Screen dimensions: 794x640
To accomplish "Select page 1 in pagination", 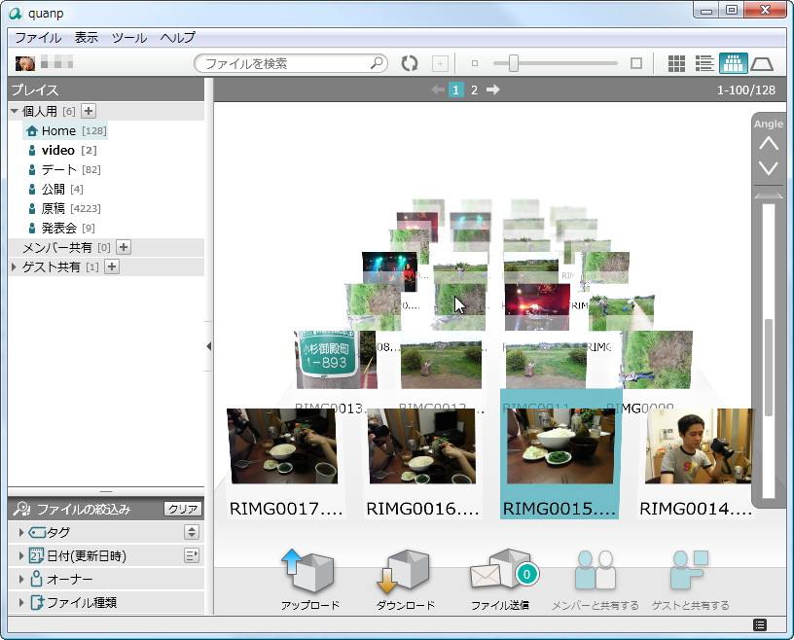I will point(455,90).
